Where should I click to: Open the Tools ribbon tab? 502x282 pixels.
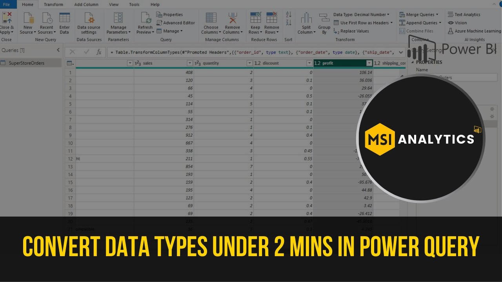click(134, 4)
